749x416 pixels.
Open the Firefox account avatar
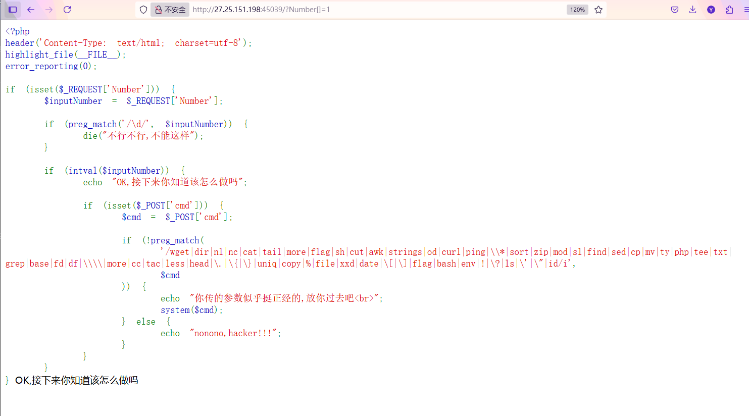click(711, 10)
